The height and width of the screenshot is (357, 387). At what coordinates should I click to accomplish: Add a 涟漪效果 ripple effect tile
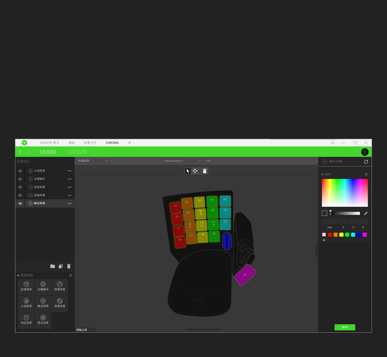click(60, 304)
